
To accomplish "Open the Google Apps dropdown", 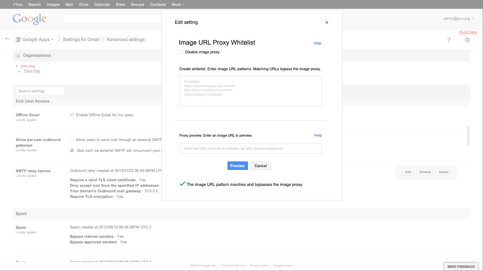I will (x=38, y=39).
